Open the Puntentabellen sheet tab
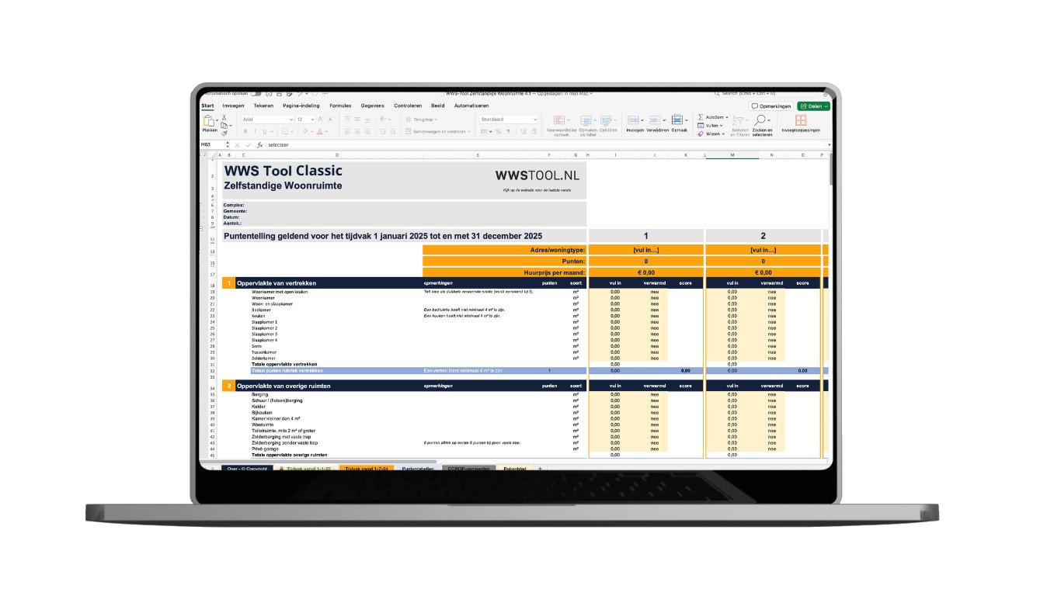 tap(416, 470)
